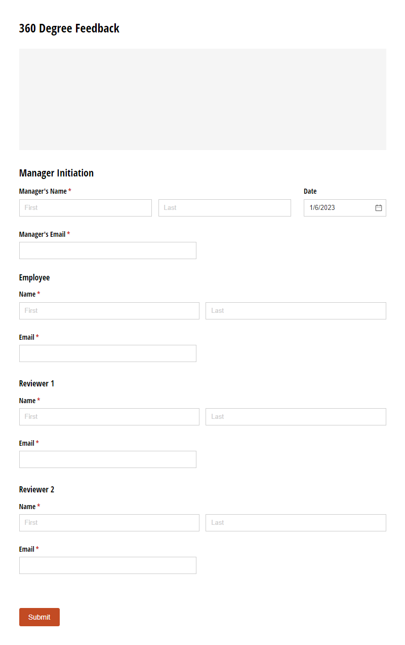
Task: Open the date picker calendar icon
Action: (x=378, y=207)
